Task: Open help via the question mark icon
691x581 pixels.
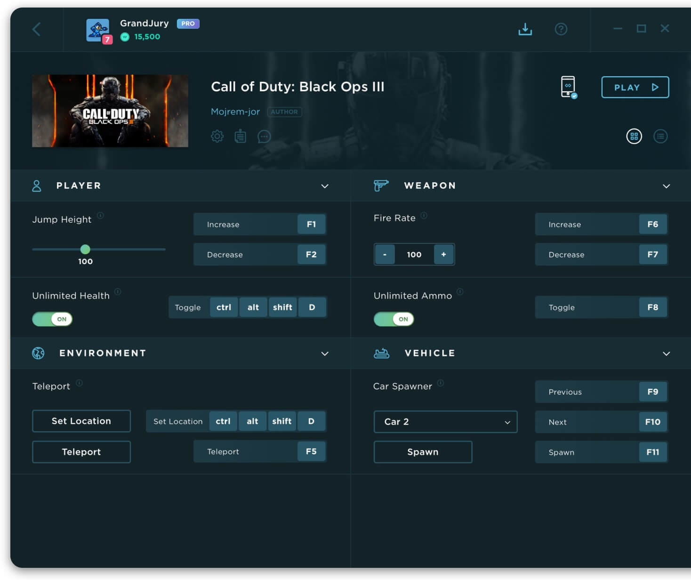Action: [x=561, y=29]
